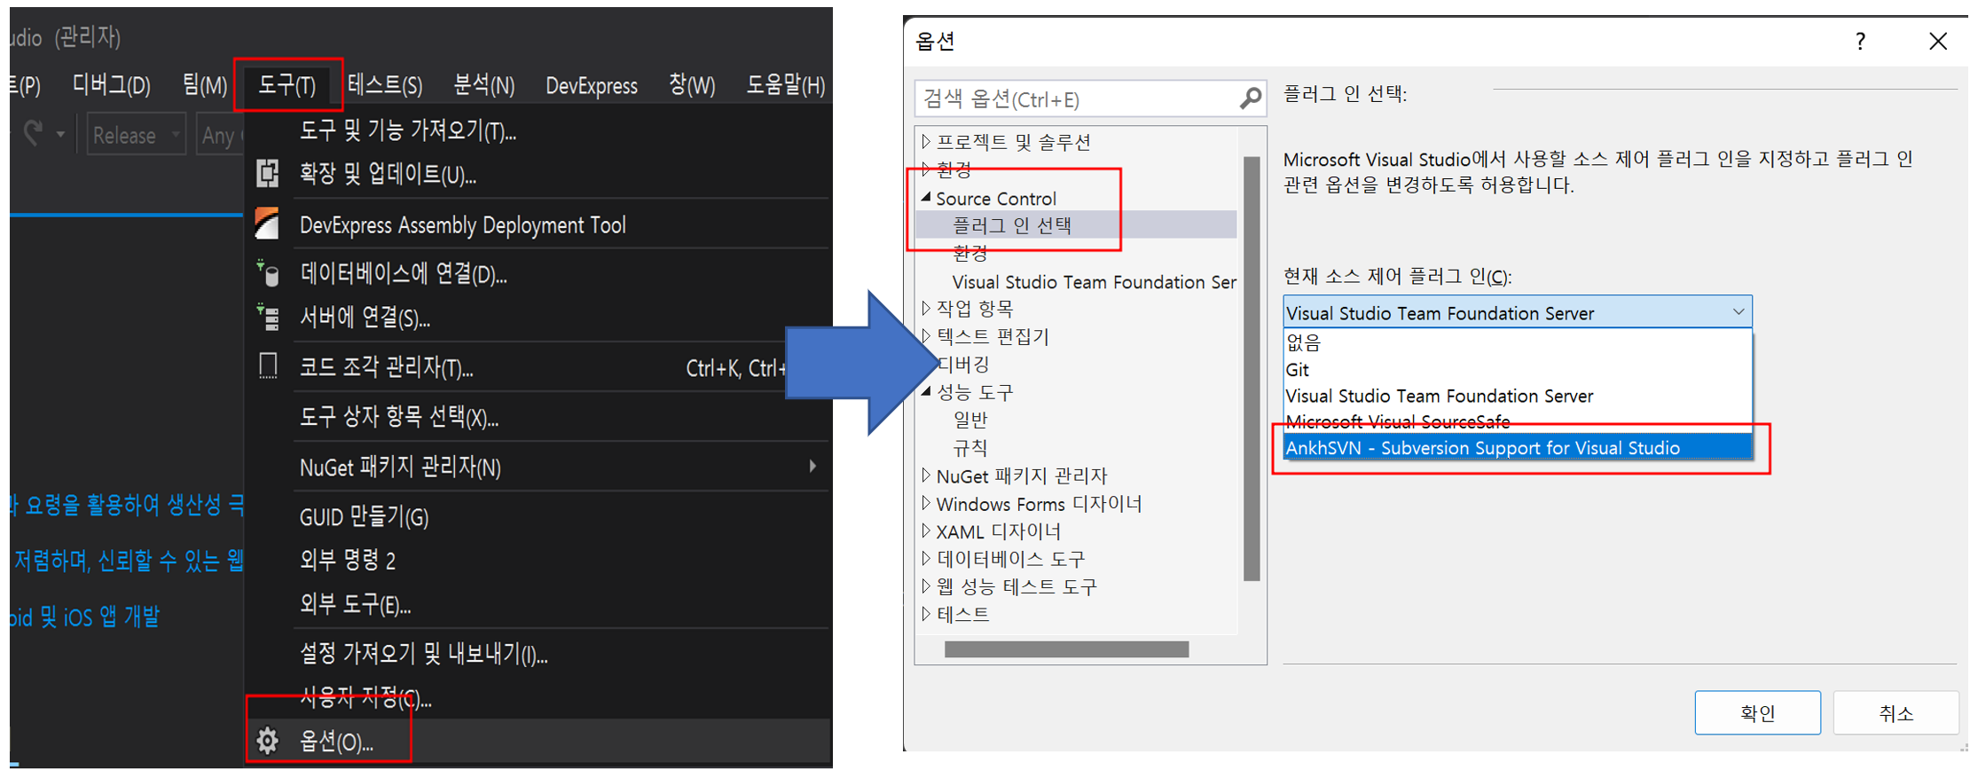
Task: Select 외부 도구(E) menu entry
Action: 538,605
